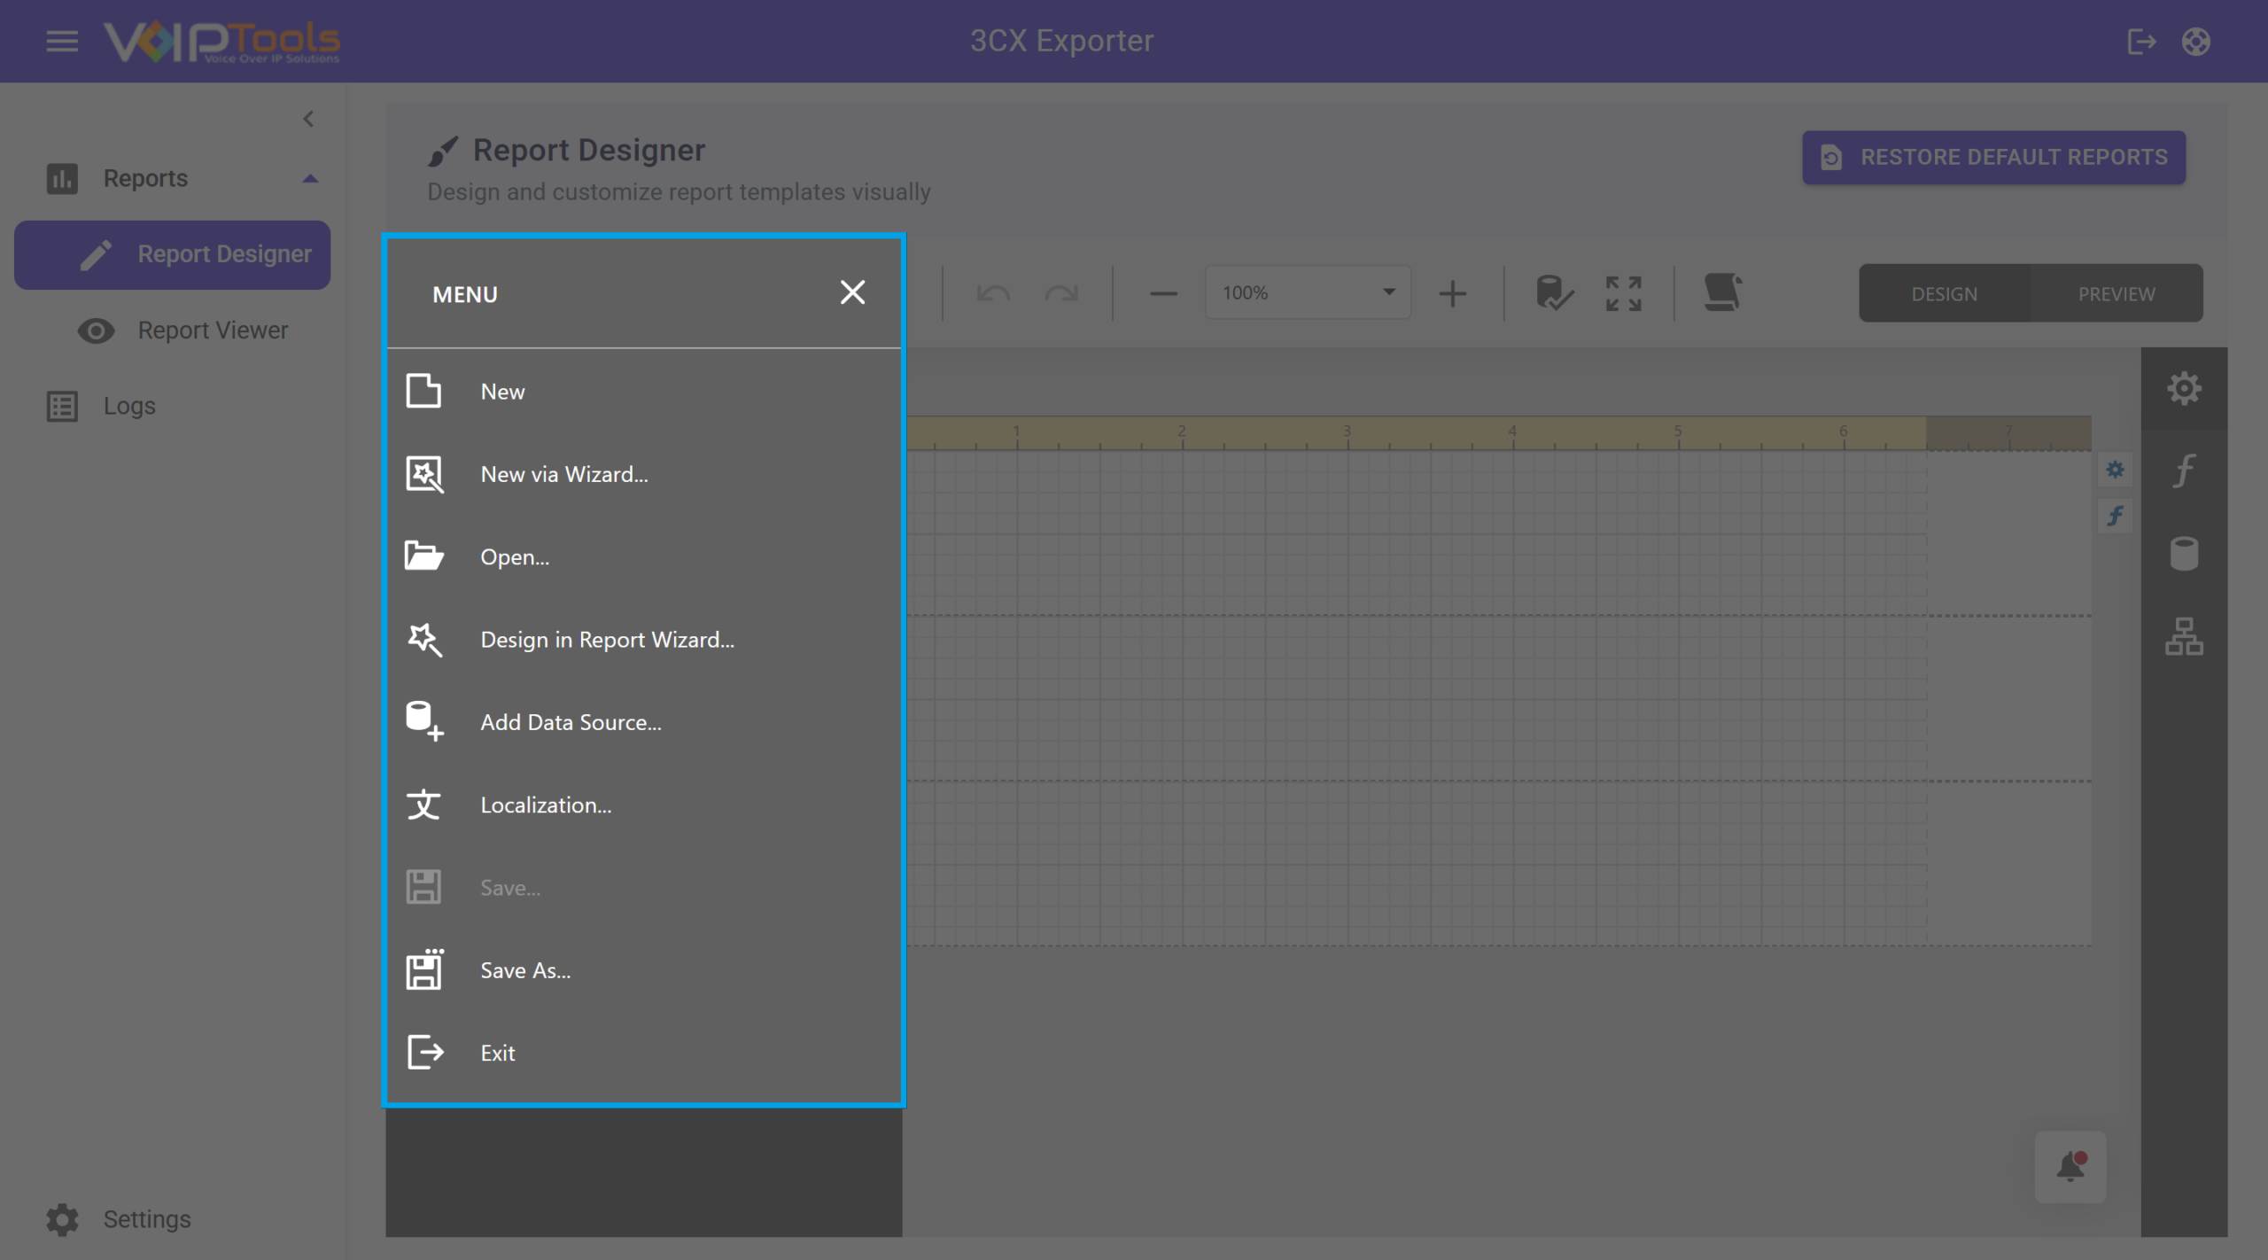Open the Expressions panel icon
This screenshot has width=2268, height=1260.
2185,471
